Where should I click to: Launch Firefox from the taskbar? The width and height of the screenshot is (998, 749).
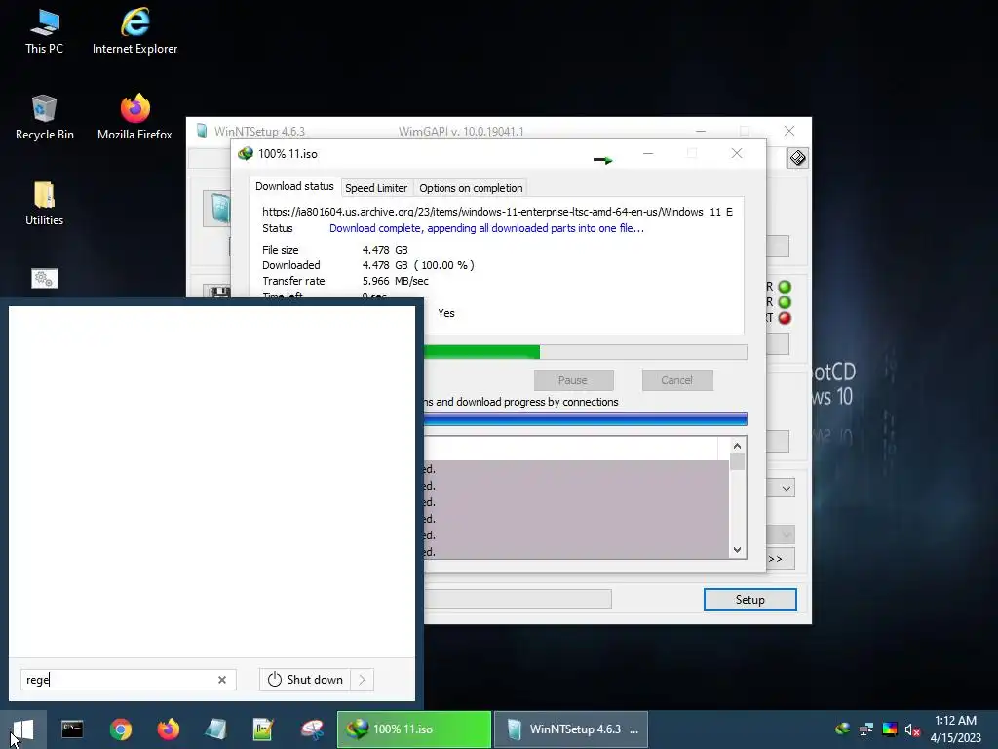(169, 729)
